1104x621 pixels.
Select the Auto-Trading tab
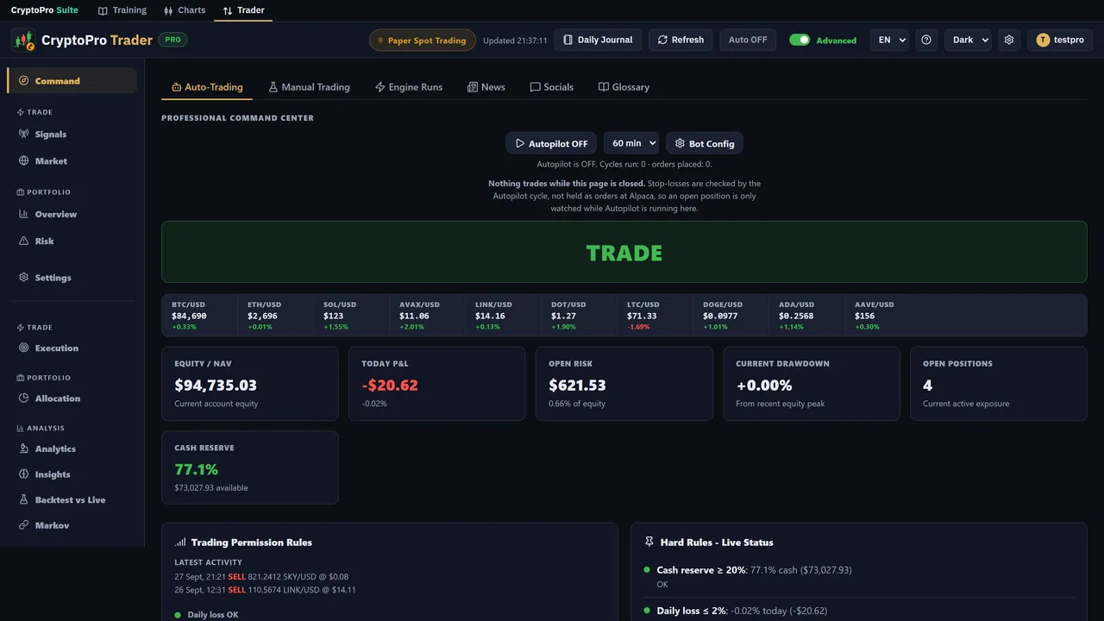point(207,87)
